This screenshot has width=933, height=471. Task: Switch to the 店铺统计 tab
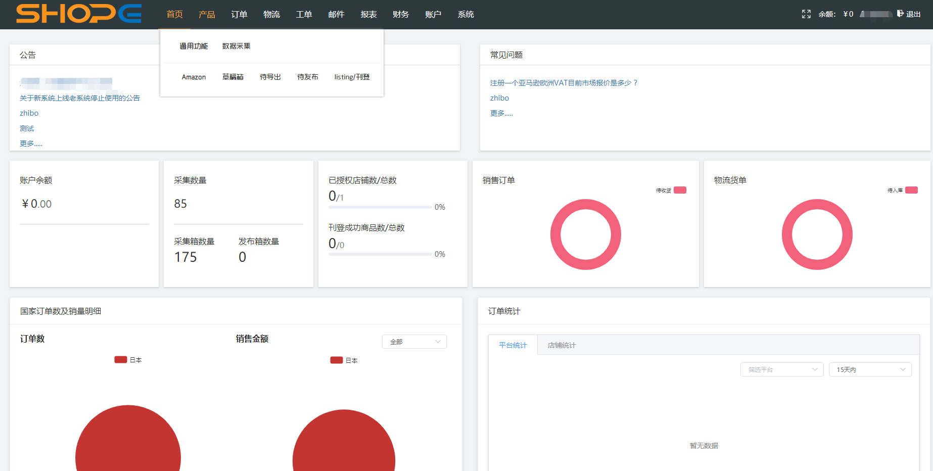pos(561,345)
